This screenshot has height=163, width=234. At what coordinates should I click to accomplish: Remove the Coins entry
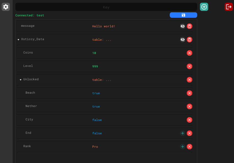point(190,53)
